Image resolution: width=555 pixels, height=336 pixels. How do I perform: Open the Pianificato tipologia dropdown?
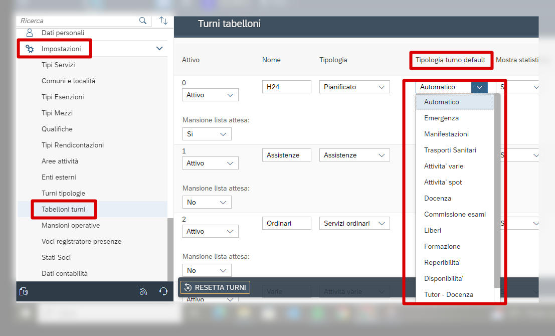(354, 87)
